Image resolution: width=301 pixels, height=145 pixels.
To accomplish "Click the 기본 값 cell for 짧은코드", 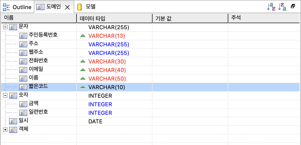I will (190, 87).
